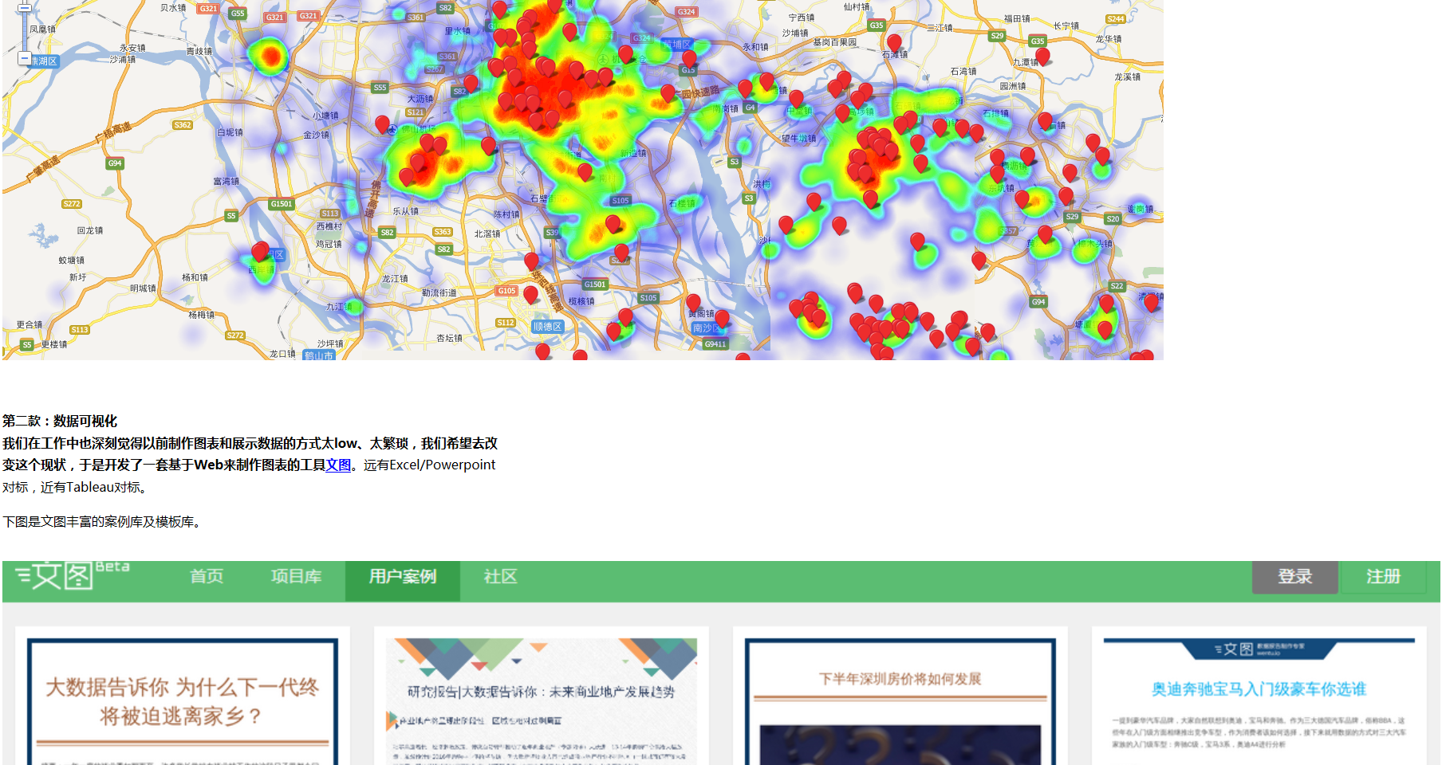Open the 社区 tab
The width and height of the screenshot is (1442, 765).
point(501,576)
